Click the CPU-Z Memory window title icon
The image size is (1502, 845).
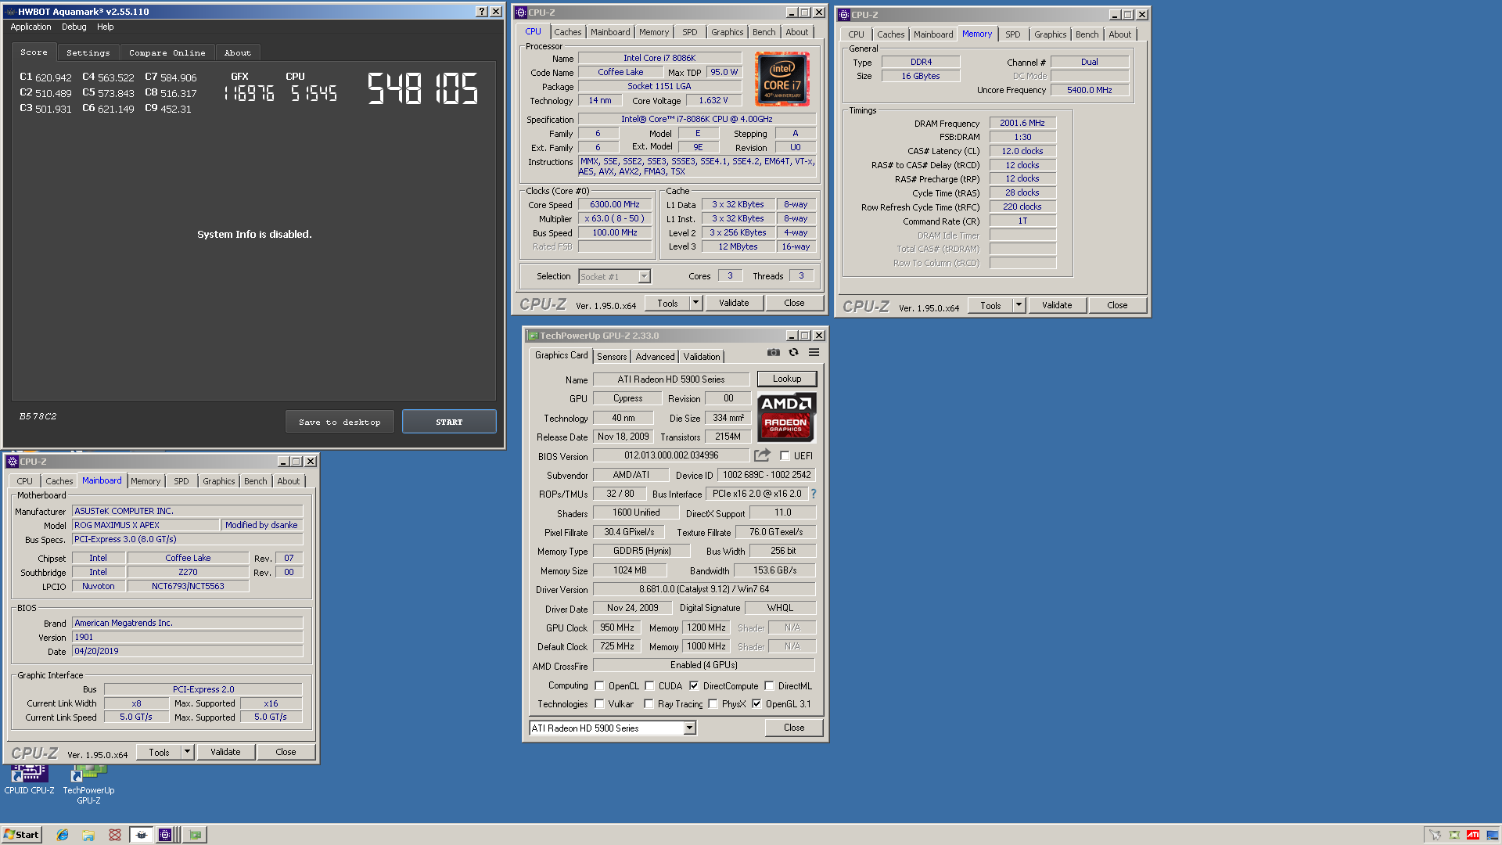tap(844, 15)
